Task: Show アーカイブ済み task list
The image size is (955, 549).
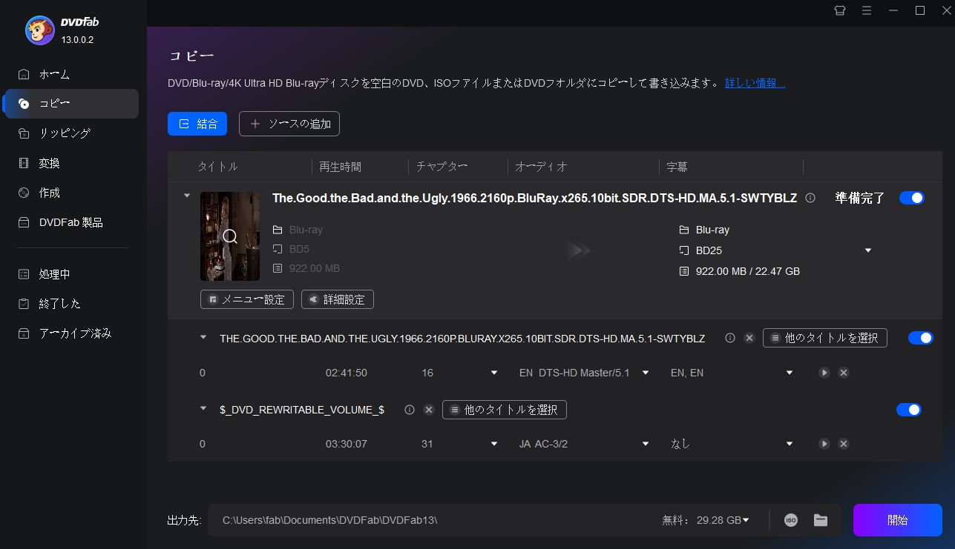Action: pos(70,333)
